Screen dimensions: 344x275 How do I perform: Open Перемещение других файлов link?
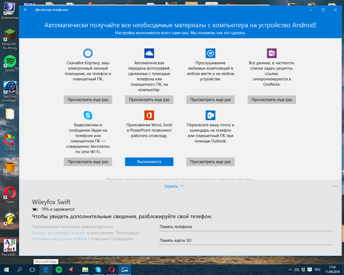click(x=59, y=238)
